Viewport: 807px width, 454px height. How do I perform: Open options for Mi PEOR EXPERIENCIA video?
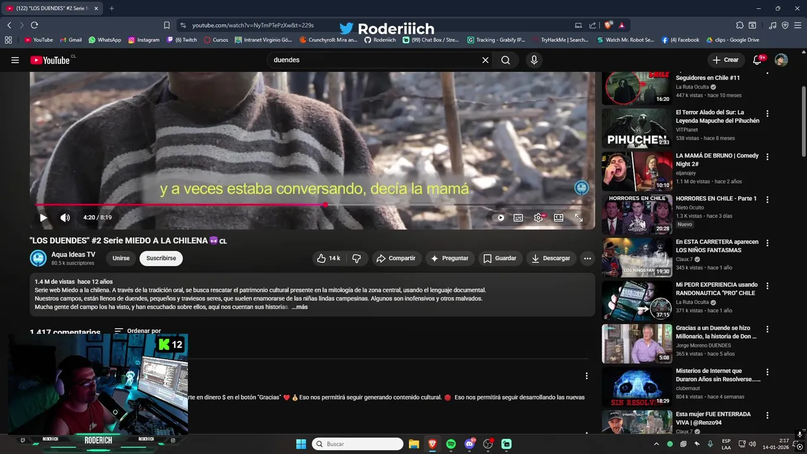tap(767, 286)
